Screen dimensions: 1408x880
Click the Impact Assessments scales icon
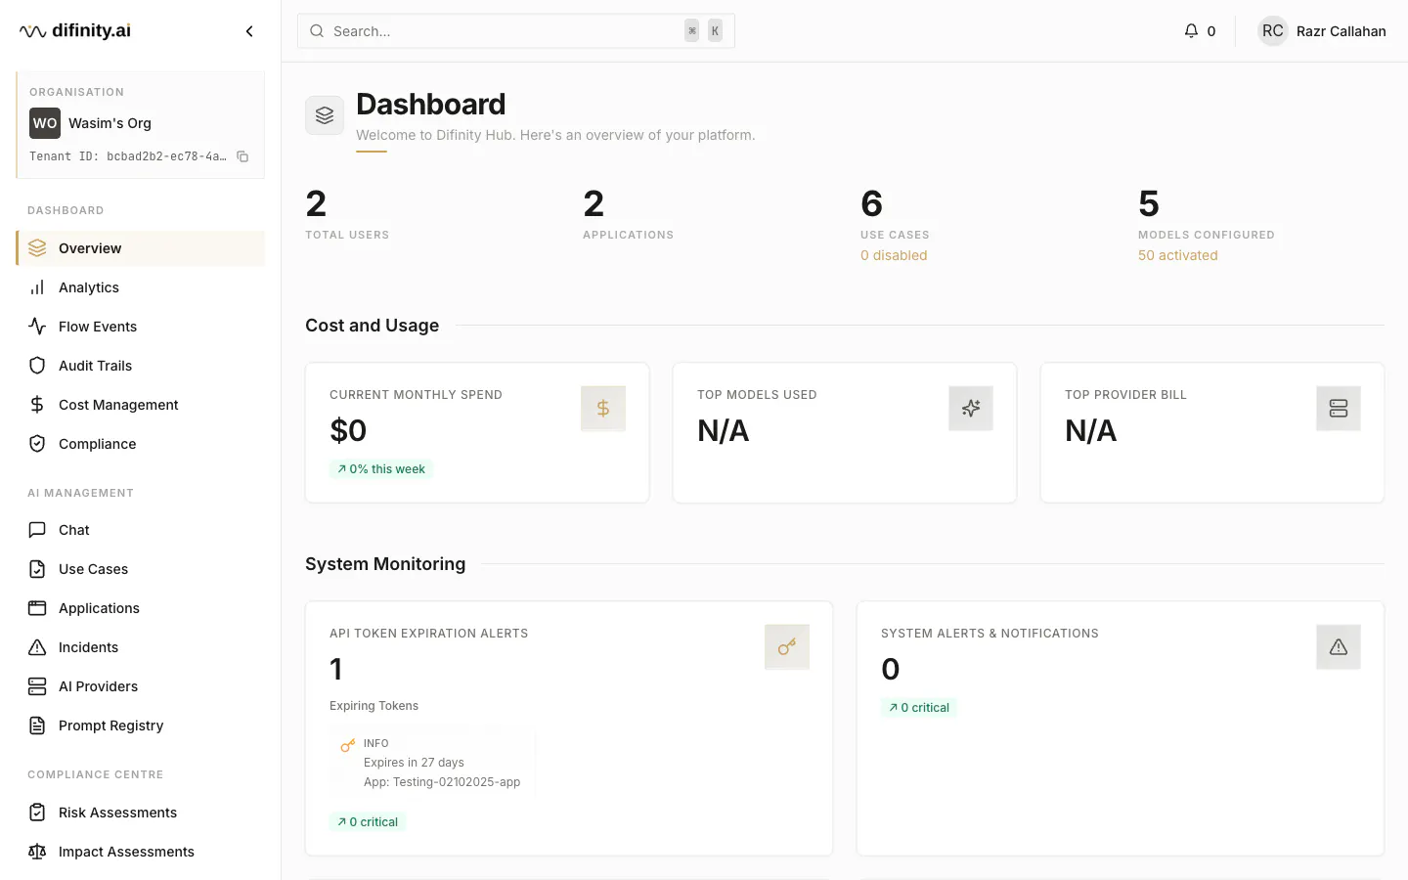point(37,852)
